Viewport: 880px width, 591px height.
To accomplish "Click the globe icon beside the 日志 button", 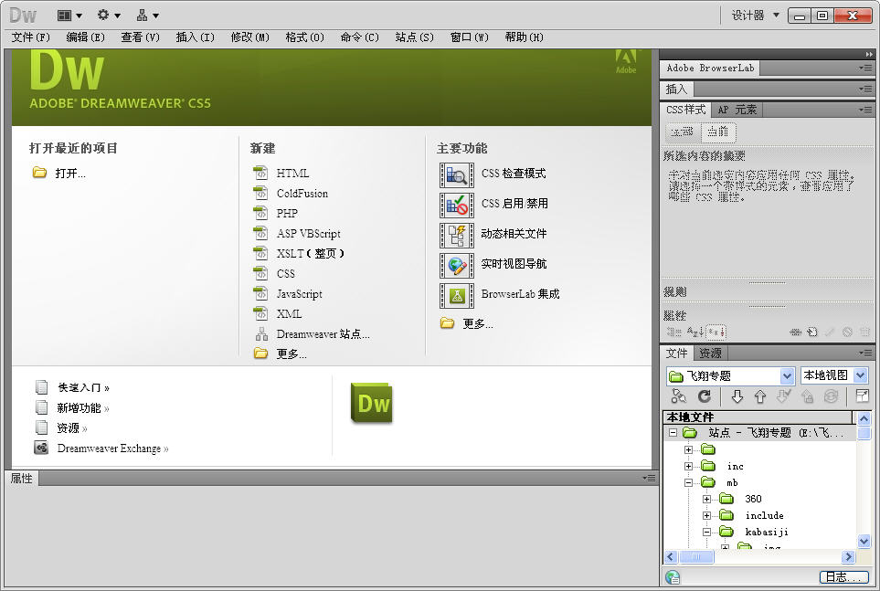I will (x=673, y=577).
